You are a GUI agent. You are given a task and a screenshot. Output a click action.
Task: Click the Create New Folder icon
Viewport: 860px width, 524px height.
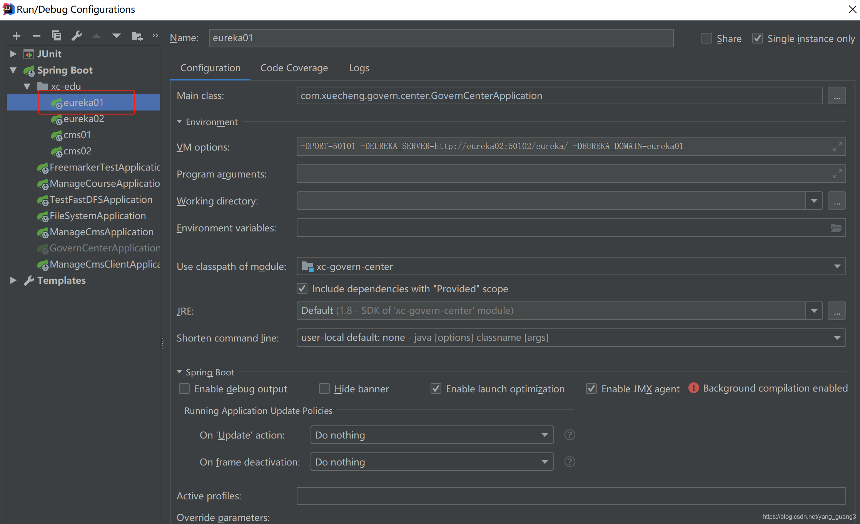coord(137,36)
